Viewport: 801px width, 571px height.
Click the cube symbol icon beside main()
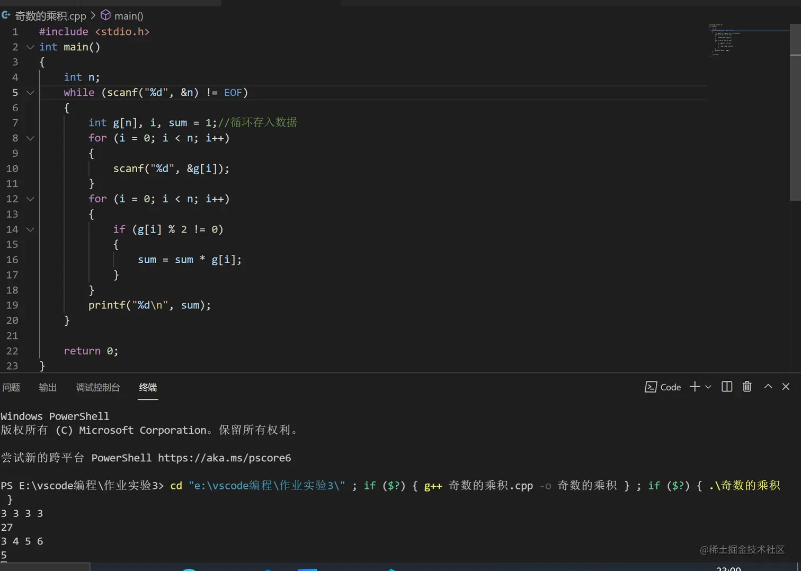[x=105, y=15]
